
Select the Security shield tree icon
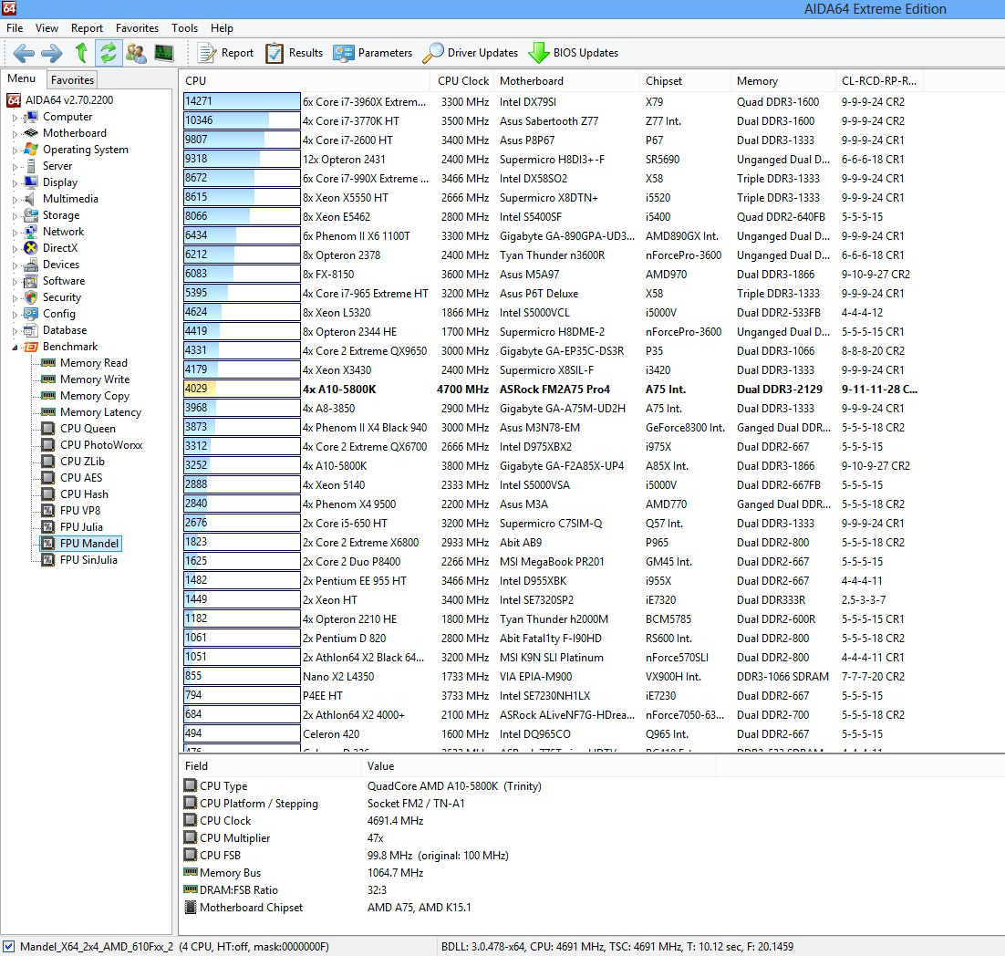pyautogui.click(x=30, y=297)
